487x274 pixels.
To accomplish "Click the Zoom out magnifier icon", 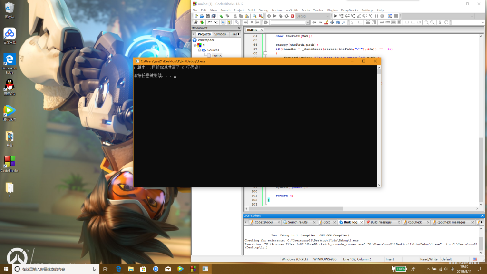I will tap(432, 22).
